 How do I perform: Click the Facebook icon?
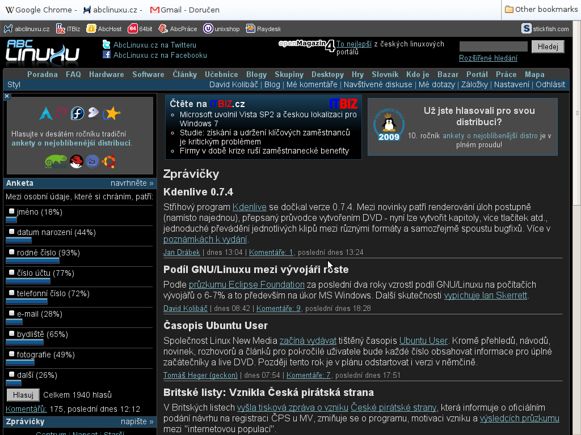[x=107, y=55]
